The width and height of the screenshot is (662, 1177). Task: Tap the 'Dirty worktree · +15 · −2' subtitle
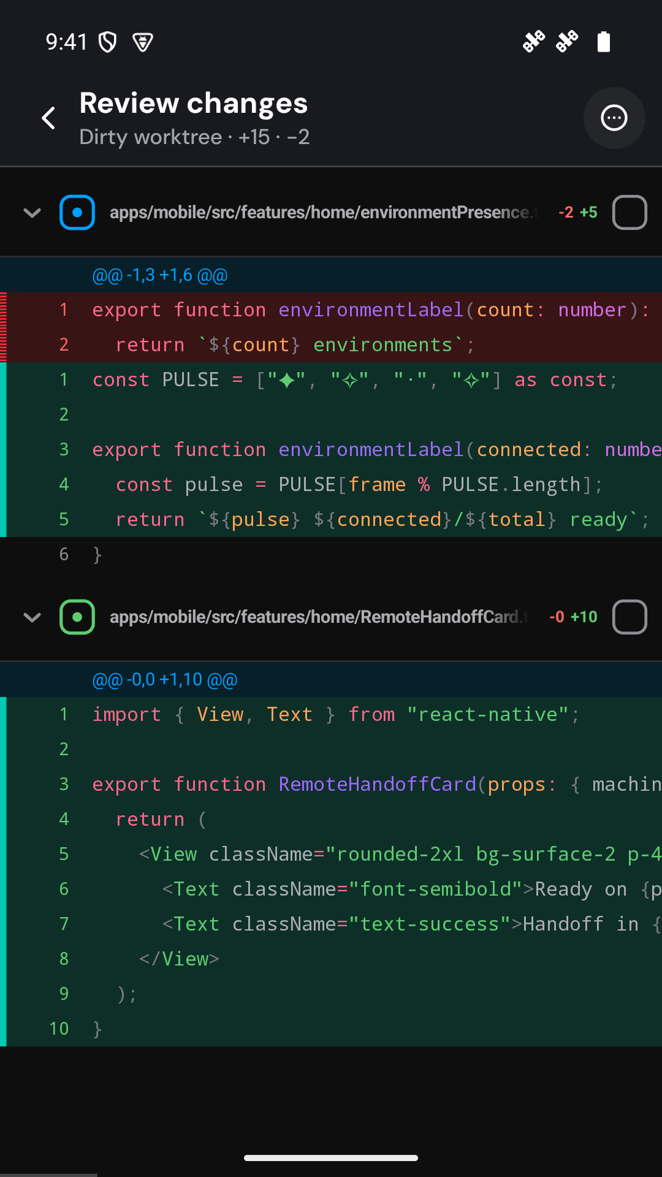point(194,137)
